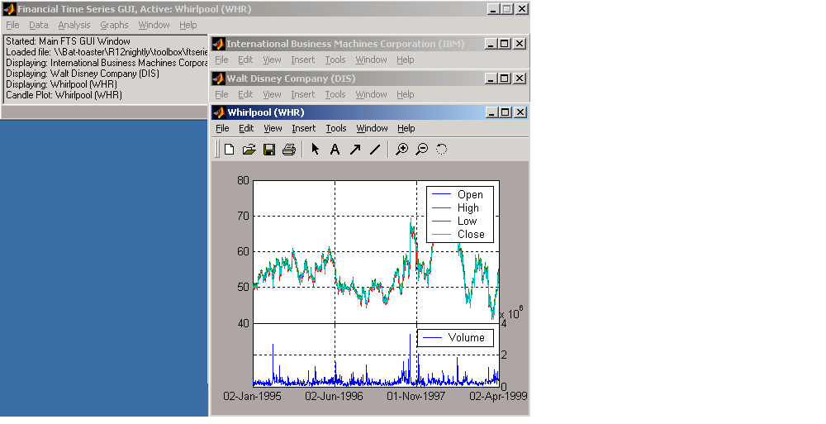826x424 pixels.
Task: Click the Open File folder icon
Action: coord(249,150)
